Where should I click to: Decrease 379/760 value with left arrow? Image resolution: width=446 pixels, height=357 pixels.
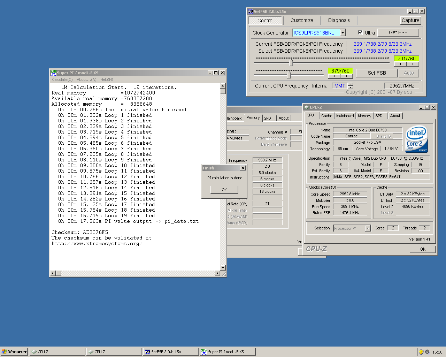[334, 76]
